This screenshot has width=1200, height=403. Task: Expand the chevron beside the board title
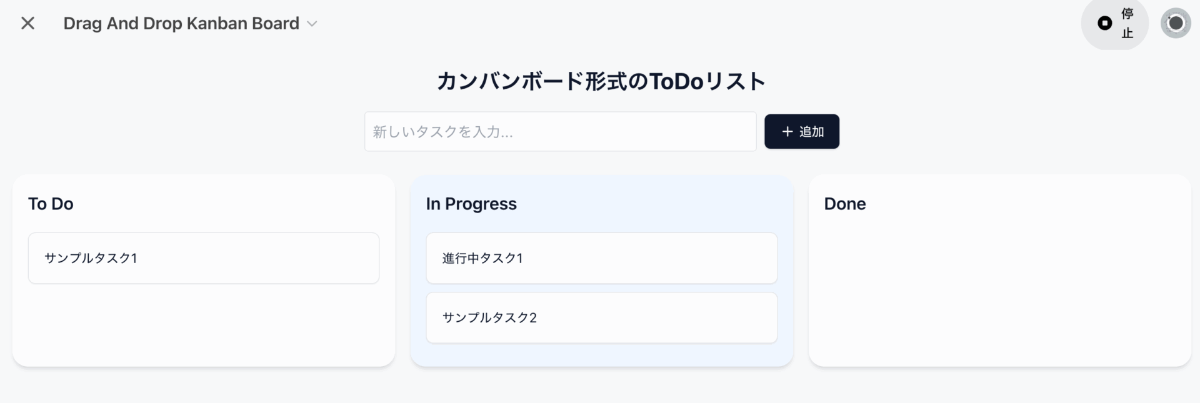tap(312, 24)
